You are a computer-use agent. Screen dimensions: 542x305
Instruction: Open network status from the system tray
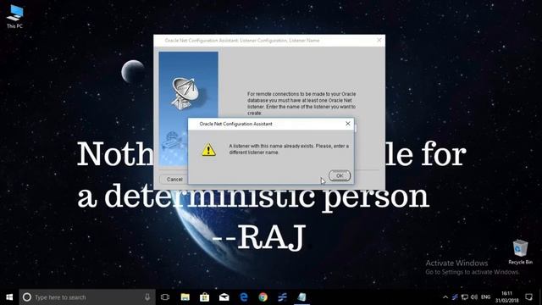(x=465, y=297)
